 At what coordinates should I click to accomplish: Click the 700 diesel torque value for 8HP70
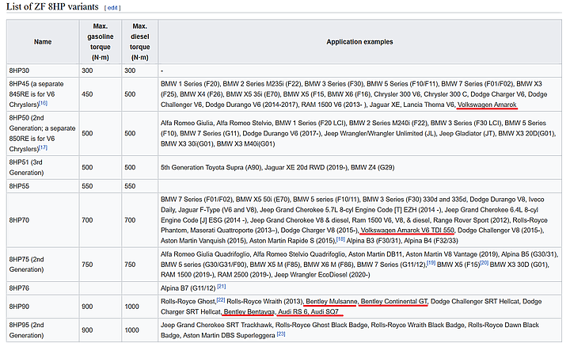(x=130, y=220)
